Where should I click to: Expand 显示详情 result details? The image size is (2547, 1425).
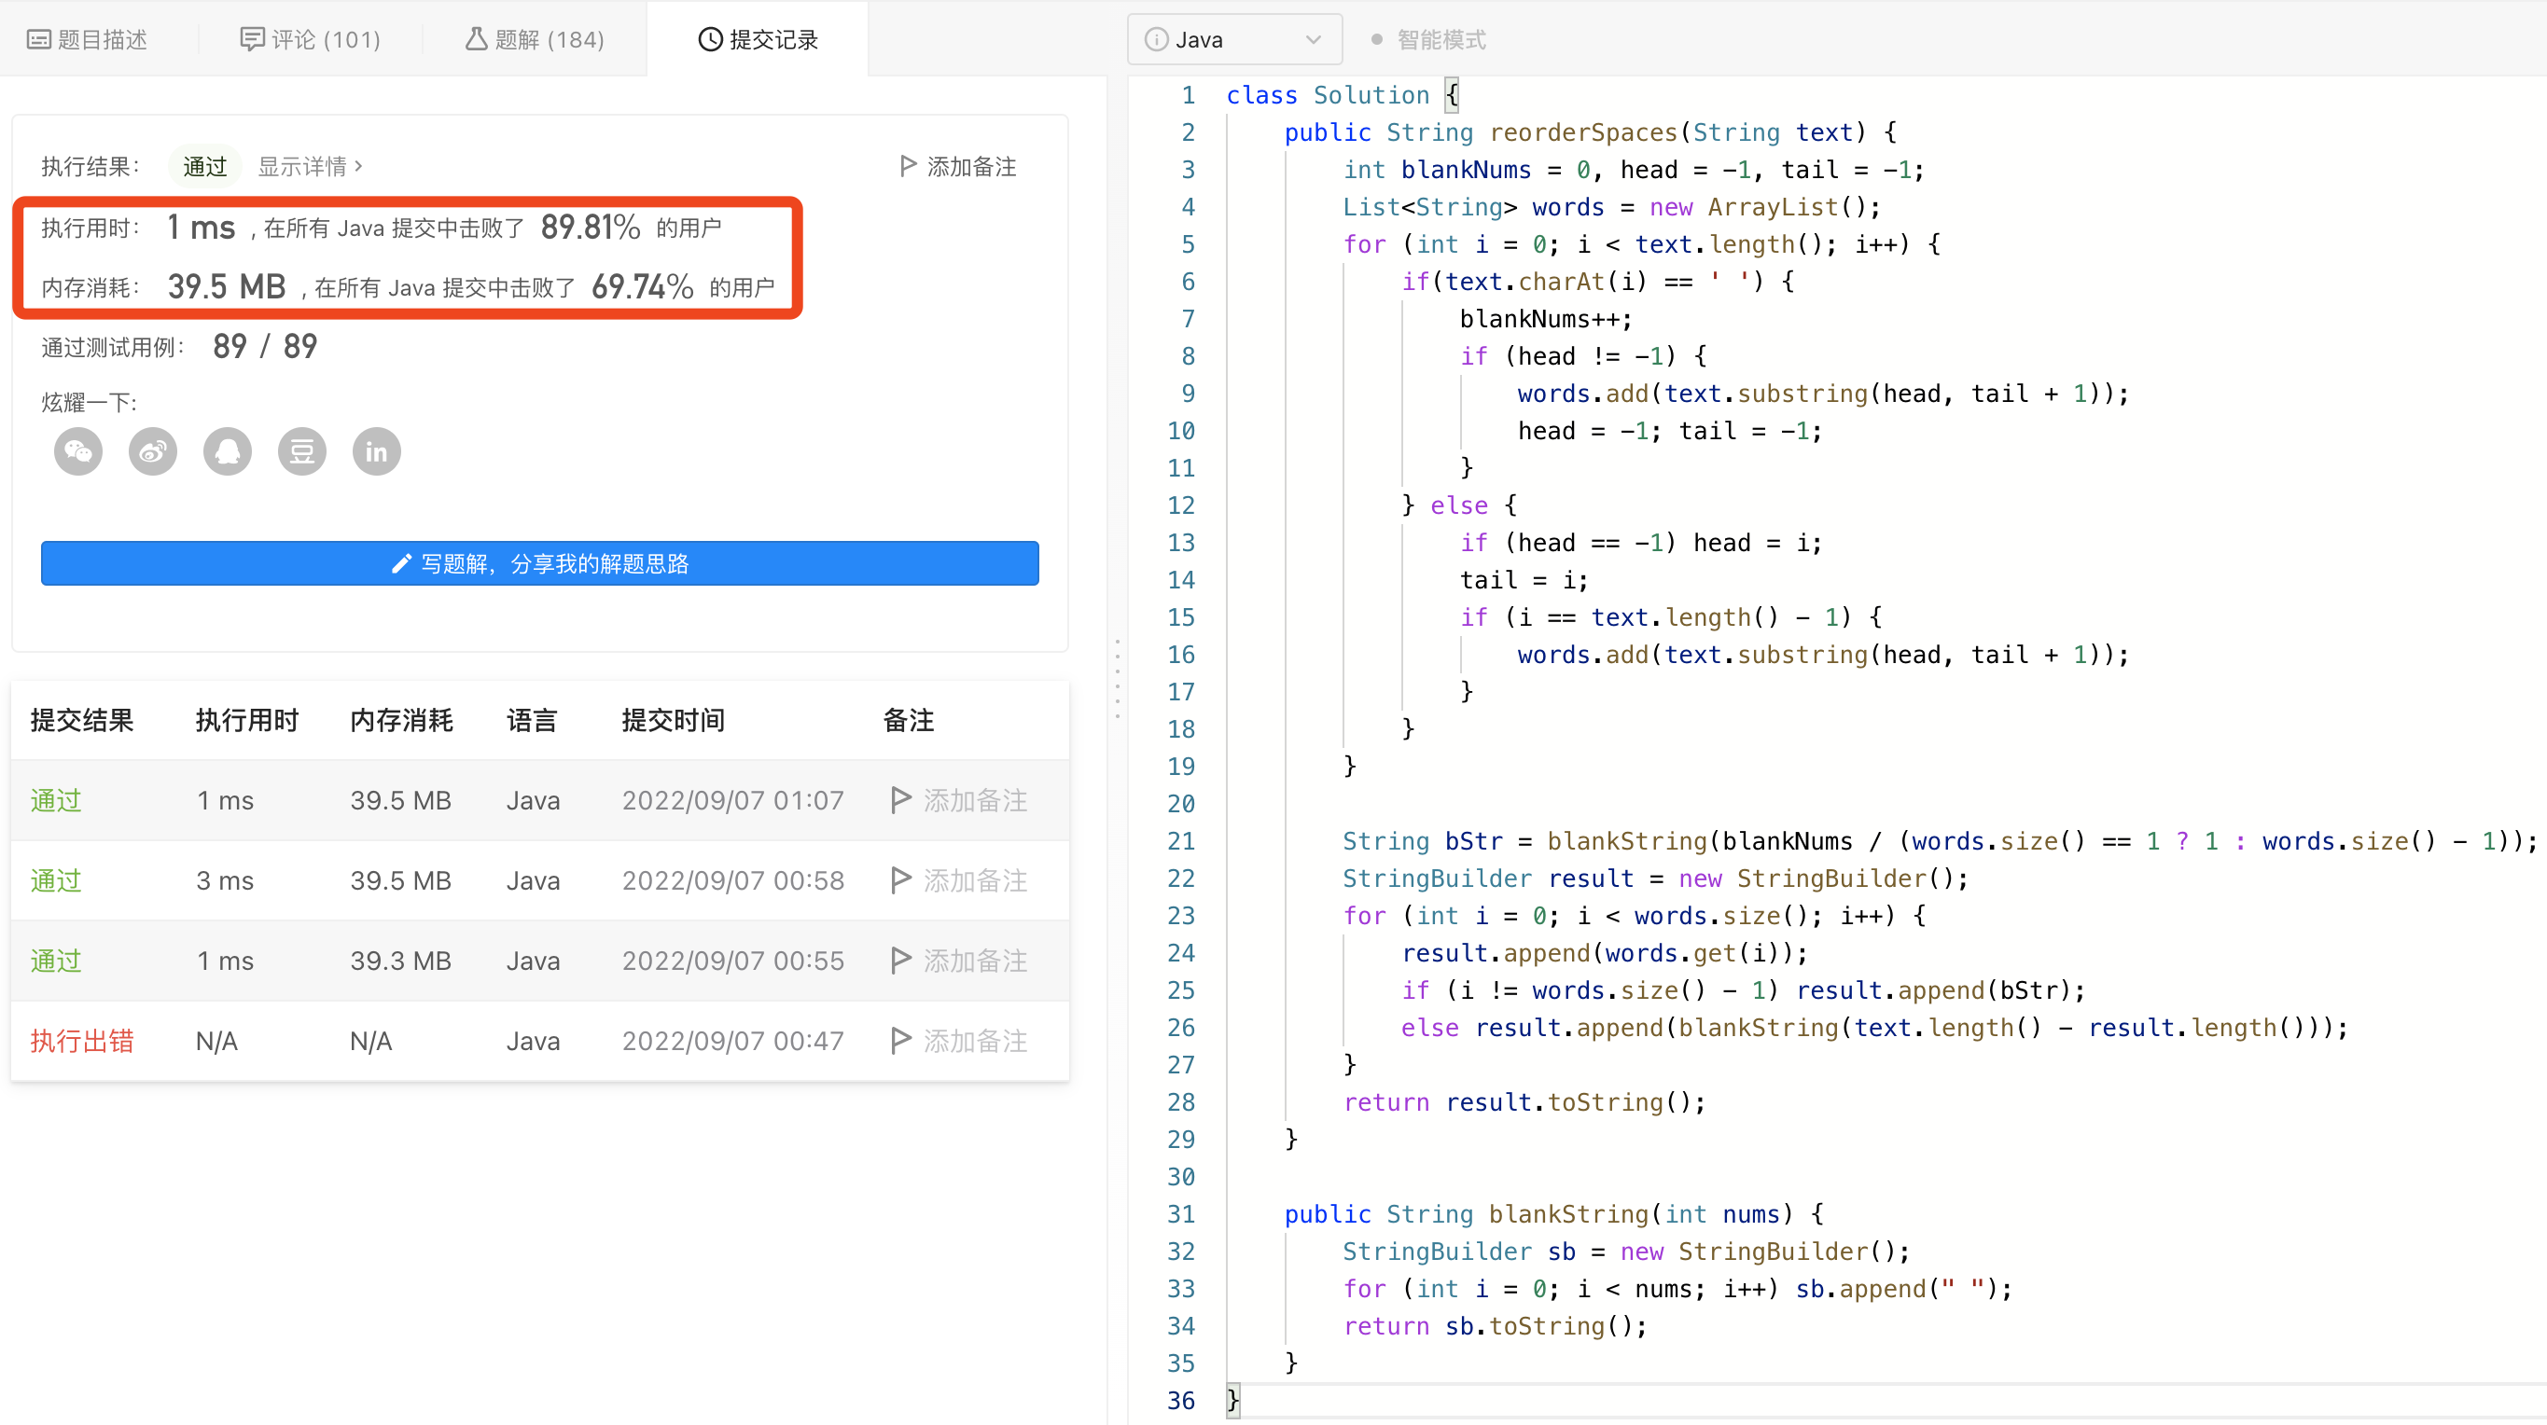[310, 166]
